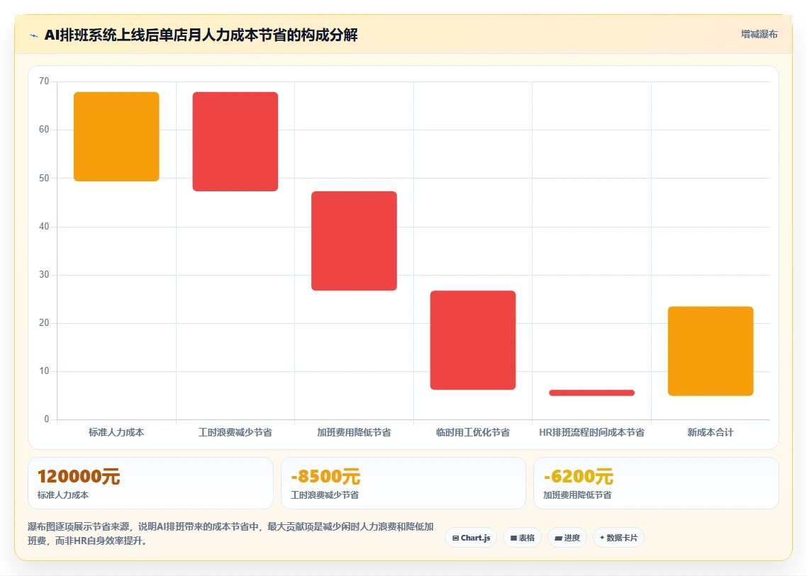
Task: Click y-axis tick label 70
Action: point(44,81)
